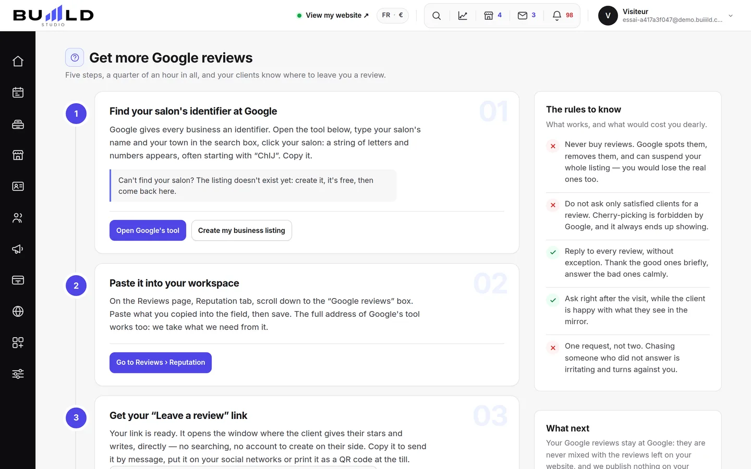Open the statistics chart icon in top bar
Viewport: 751px width, 469px height.
(x=463, y=16)
